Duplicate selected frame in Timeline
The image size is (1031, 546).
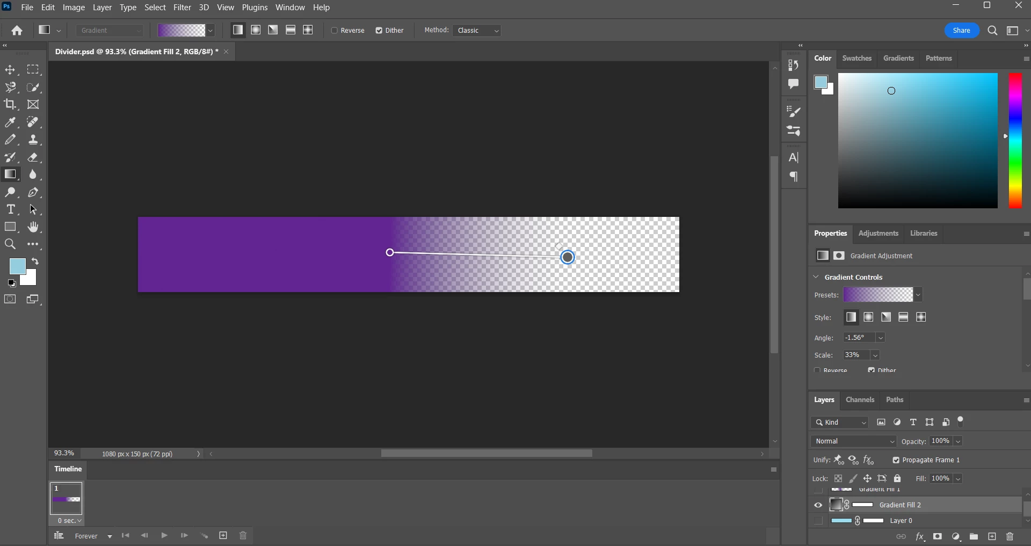[223, 536]
